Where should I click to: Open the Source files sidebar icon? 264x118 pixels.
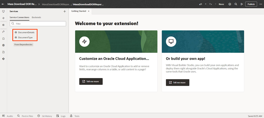3,52
